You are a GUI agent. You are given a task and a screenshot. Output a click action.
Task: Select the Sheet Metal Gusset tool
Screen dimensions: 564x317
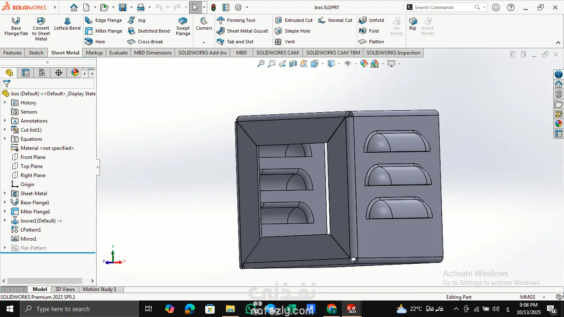point(242,31)
